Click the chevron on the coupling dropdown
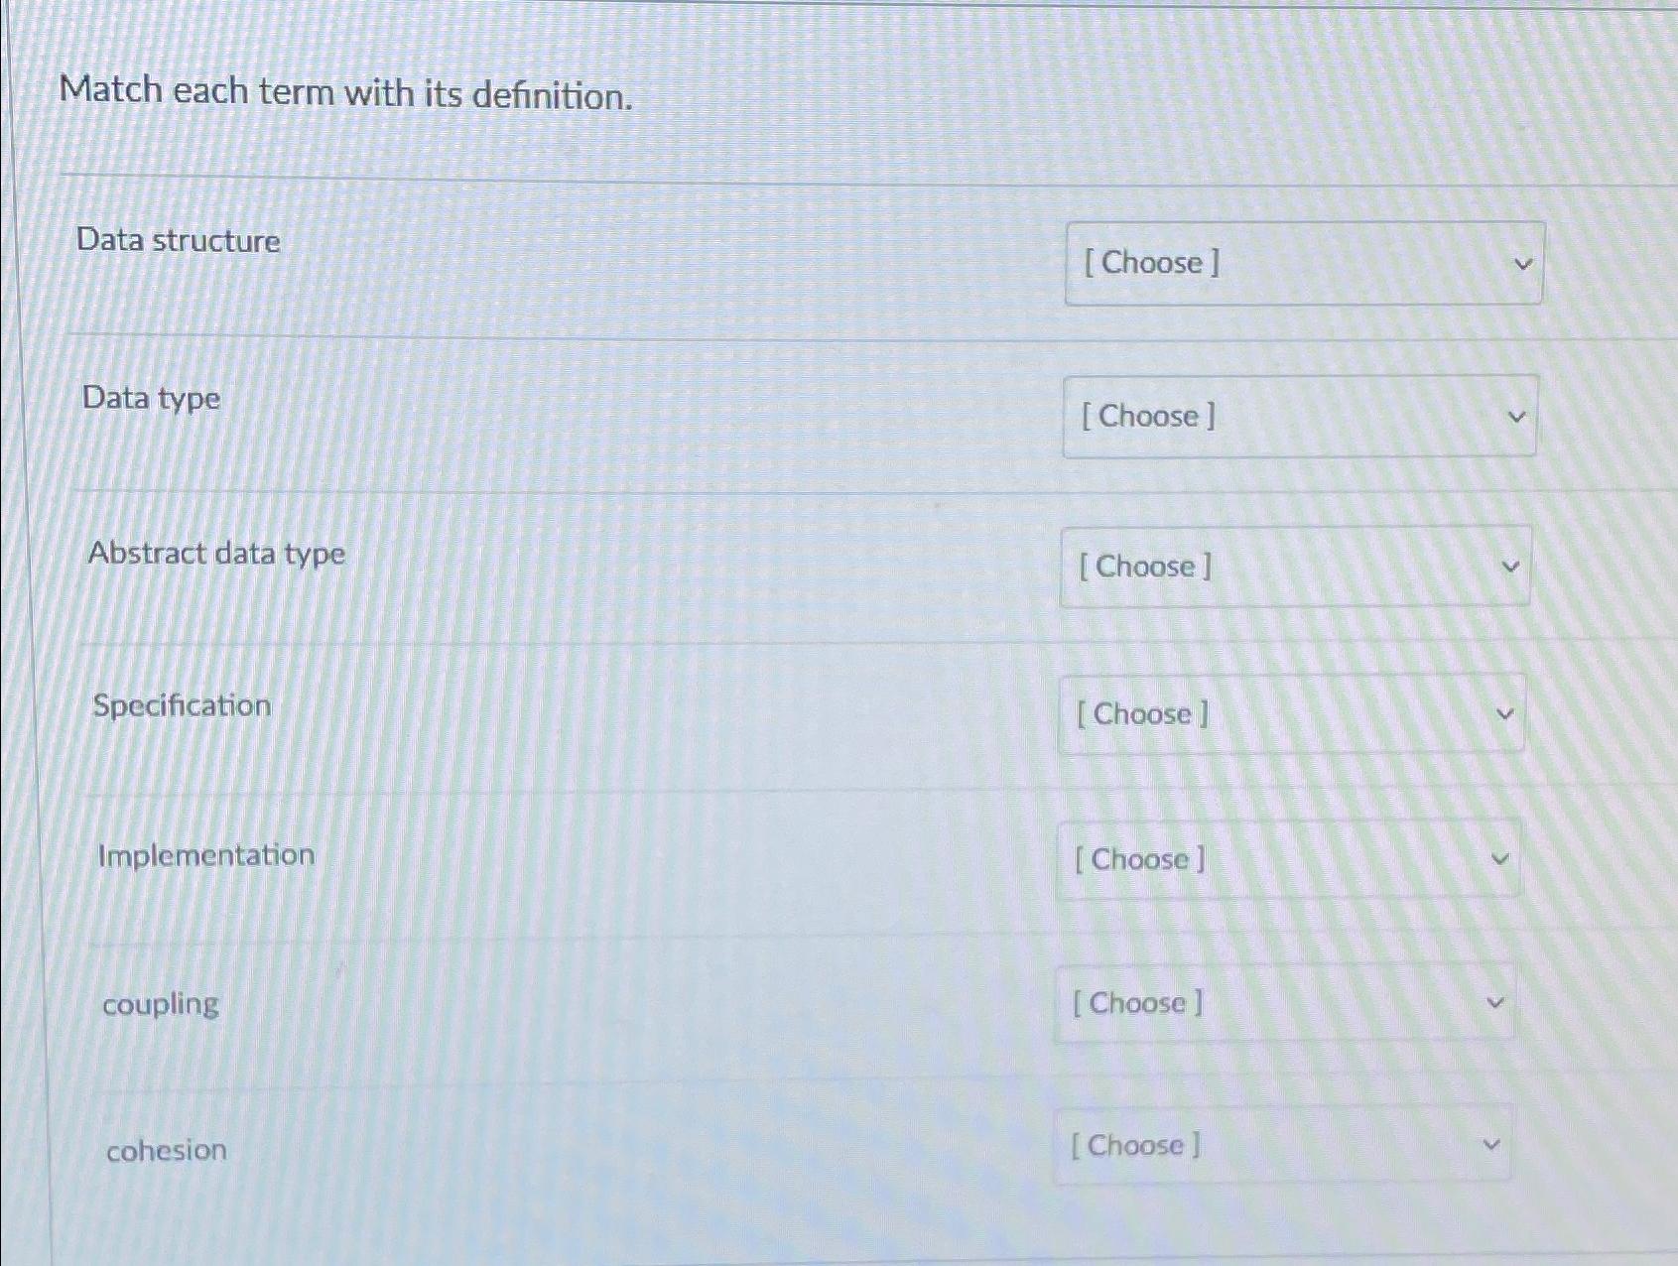The height and width of the screenshot is (1266, 1678). (x=1494, y=1003)
